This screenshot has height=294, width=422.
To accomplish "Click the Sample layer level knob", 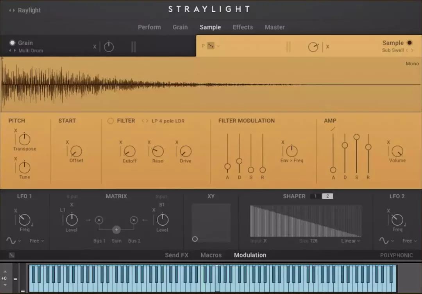I will click(313, 47).
